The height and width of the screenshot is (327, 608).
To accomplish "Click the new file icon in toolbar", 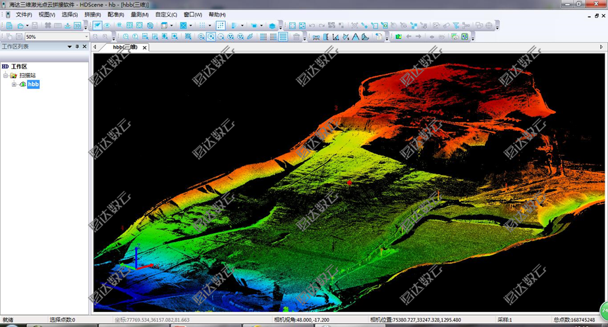I will point(9,26).
